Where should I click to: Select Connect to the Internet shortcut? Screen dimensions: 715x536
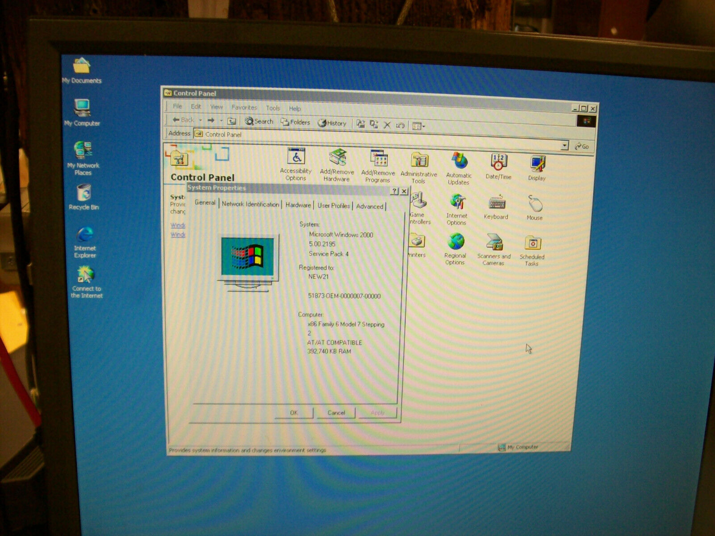[86, 282]
